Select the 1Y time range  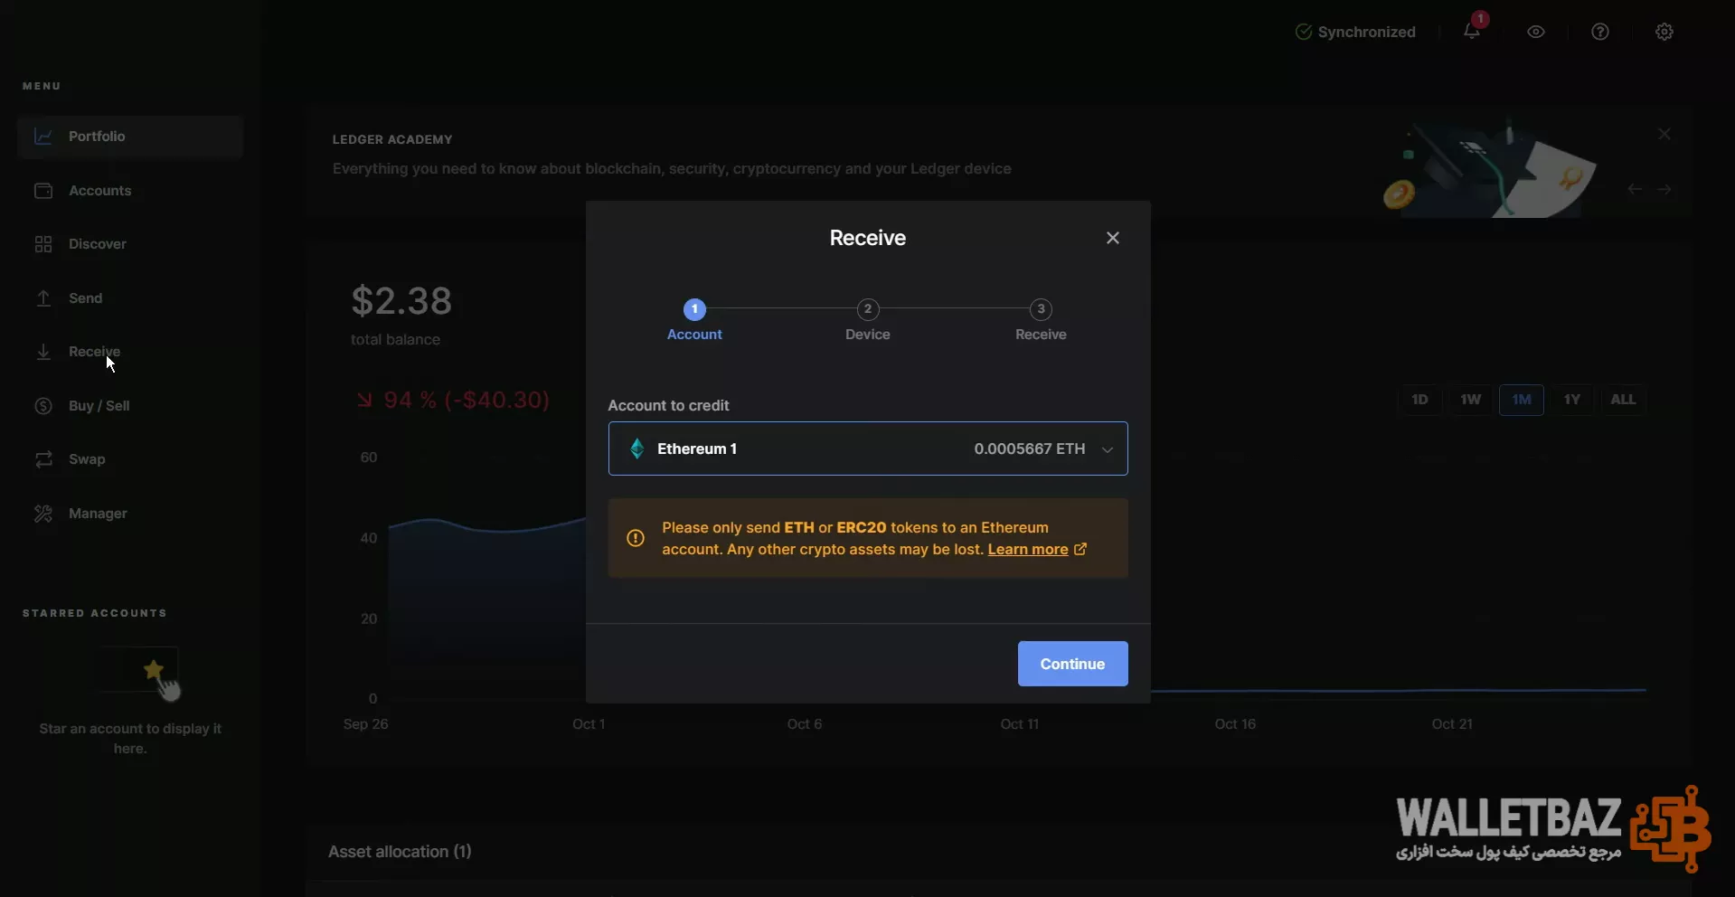[1572, 400]
